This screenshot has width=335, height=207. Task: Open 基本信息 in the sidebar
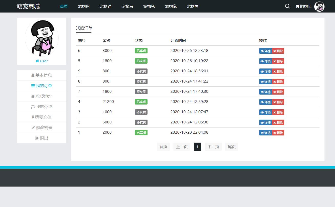[x=41, y=75]
